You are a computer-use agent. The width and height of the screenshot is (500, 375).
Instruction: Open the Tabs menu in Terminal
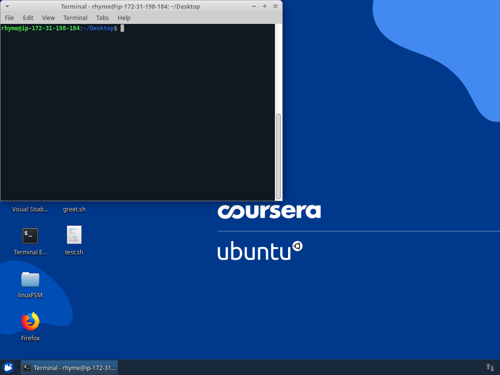click(x=103, y=18)
